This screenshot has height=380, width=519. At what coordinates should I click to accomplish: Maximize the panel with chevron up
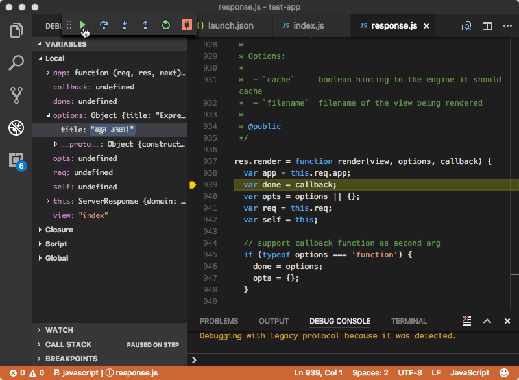[x=487, y=321]
